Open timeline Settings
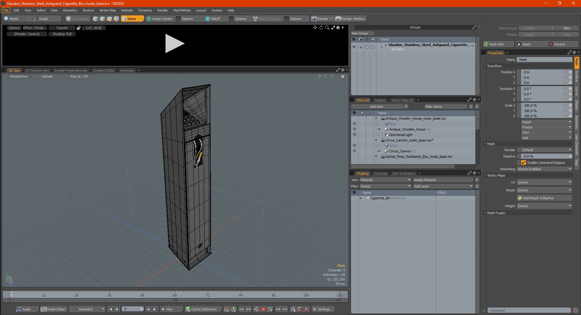Viewport: 581px width, 315px height. coord(323,309)
